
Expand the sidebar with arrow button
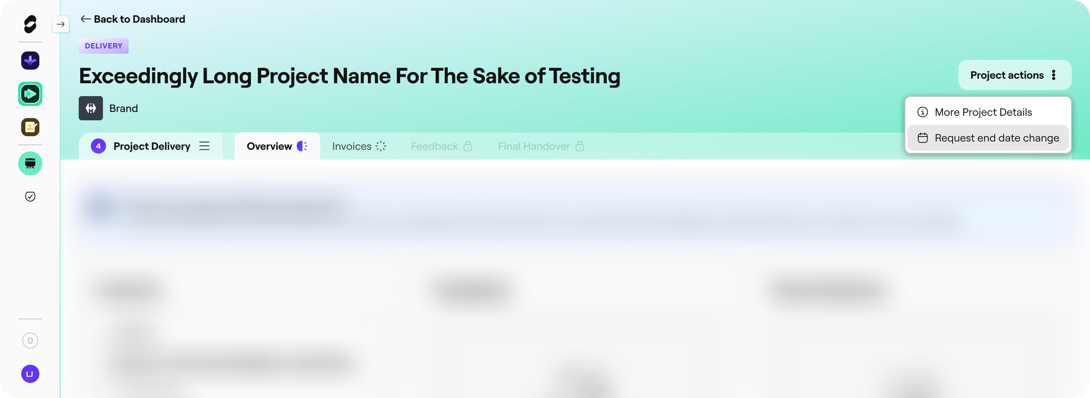point(61,24)
